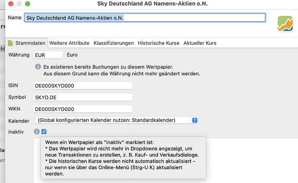Click the tooltip text about inaktiv securities
Image resolution: width=298 pixels, height=183 pixels.
pos(122,158)
